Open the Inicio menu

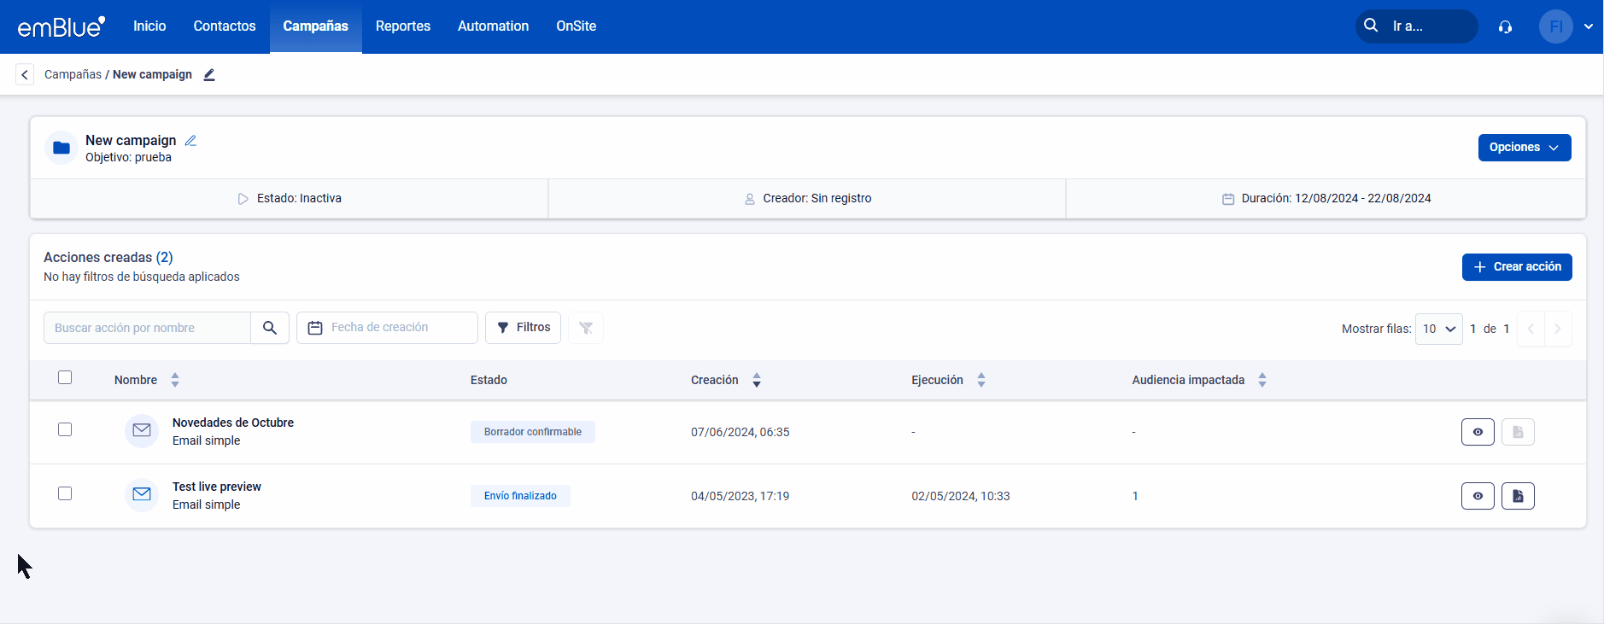point(149,26)
